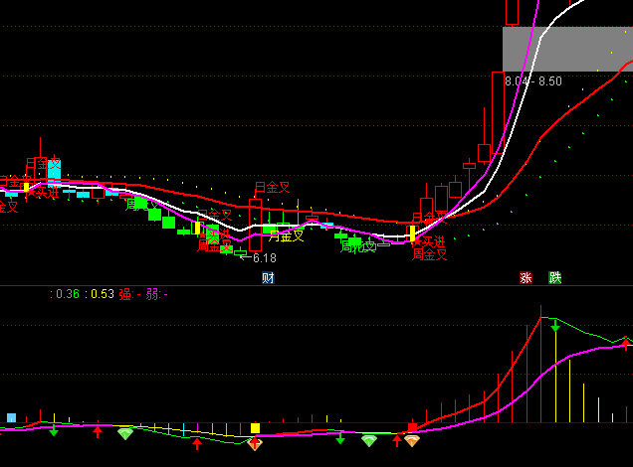Click the green 0.36 indicator value
The image size is (633, 467).
[66, 293]
